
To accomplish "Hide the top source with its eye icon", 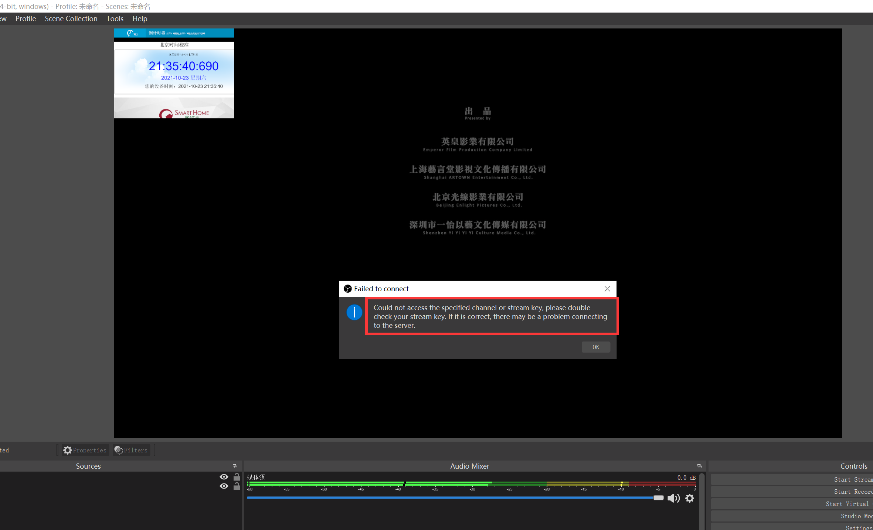I will coord(224,477).
